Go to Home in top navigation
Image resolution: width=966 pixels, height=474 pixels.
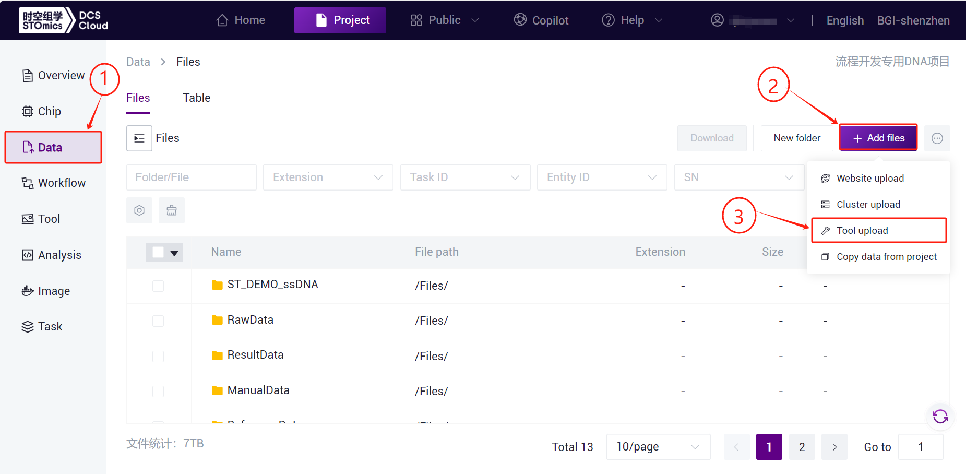click(x=241, y=20)
